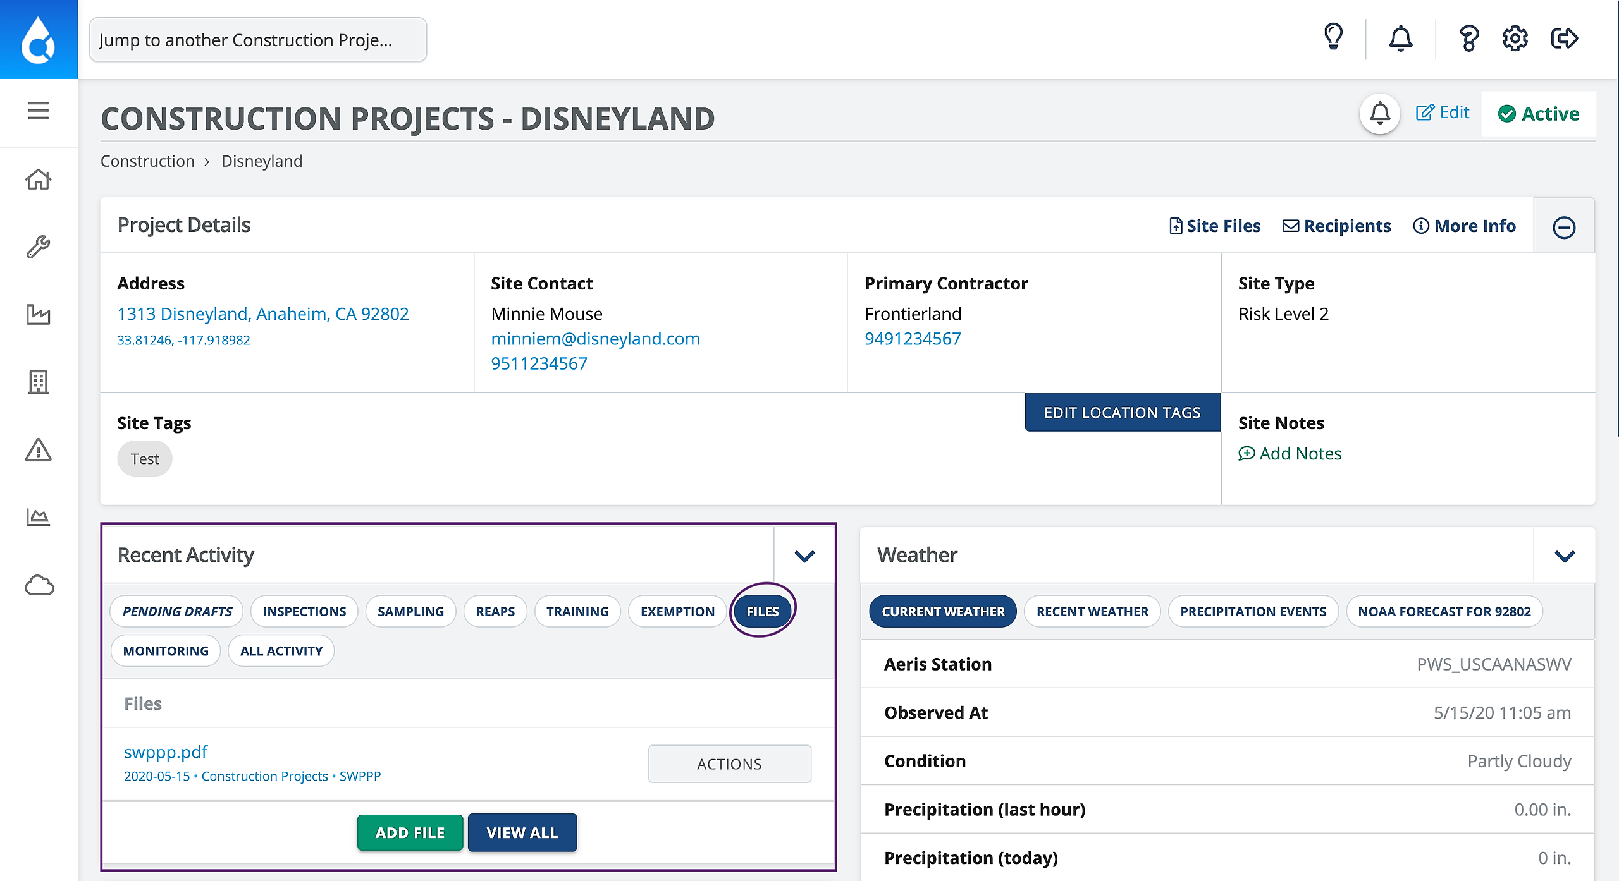Toggle the Active project status

[1539, 114]
